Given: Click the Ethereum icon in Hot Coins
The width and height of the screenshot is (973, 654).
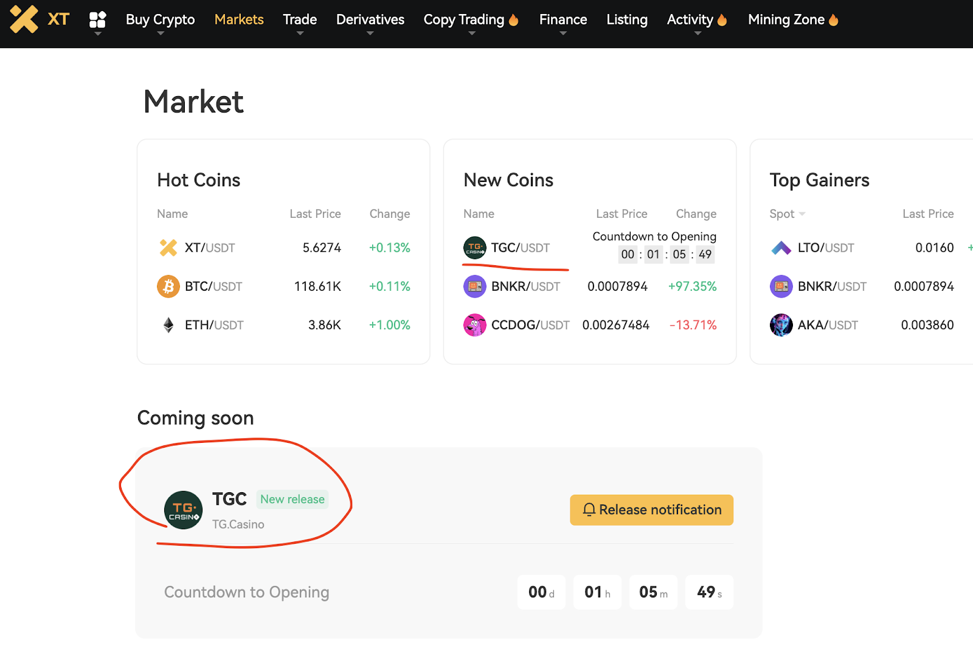Looking at the screenshot, I should [x=168, y=325].
